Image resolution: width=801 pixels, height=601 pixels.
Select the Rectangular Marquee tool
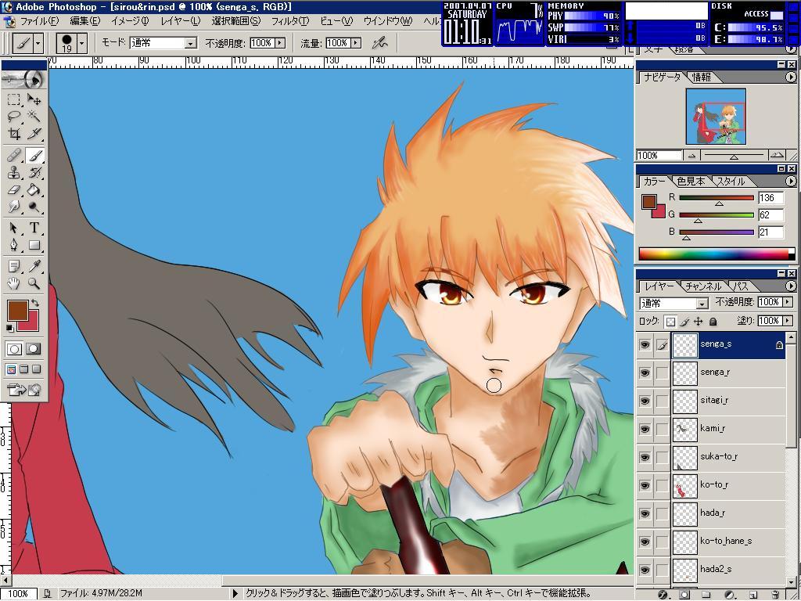pyautogui.click(x=14, y=99)
